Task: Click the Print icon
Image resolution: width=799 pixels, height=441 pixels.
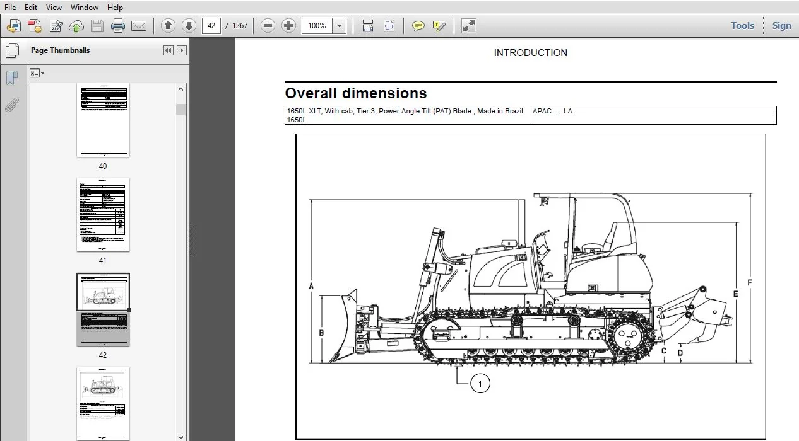Action: click(x=118, y=26)
